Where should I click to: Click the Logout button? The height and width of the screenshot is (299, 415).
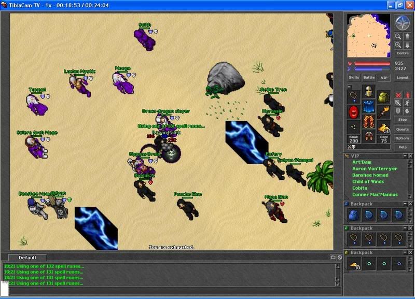coord(403,77)
